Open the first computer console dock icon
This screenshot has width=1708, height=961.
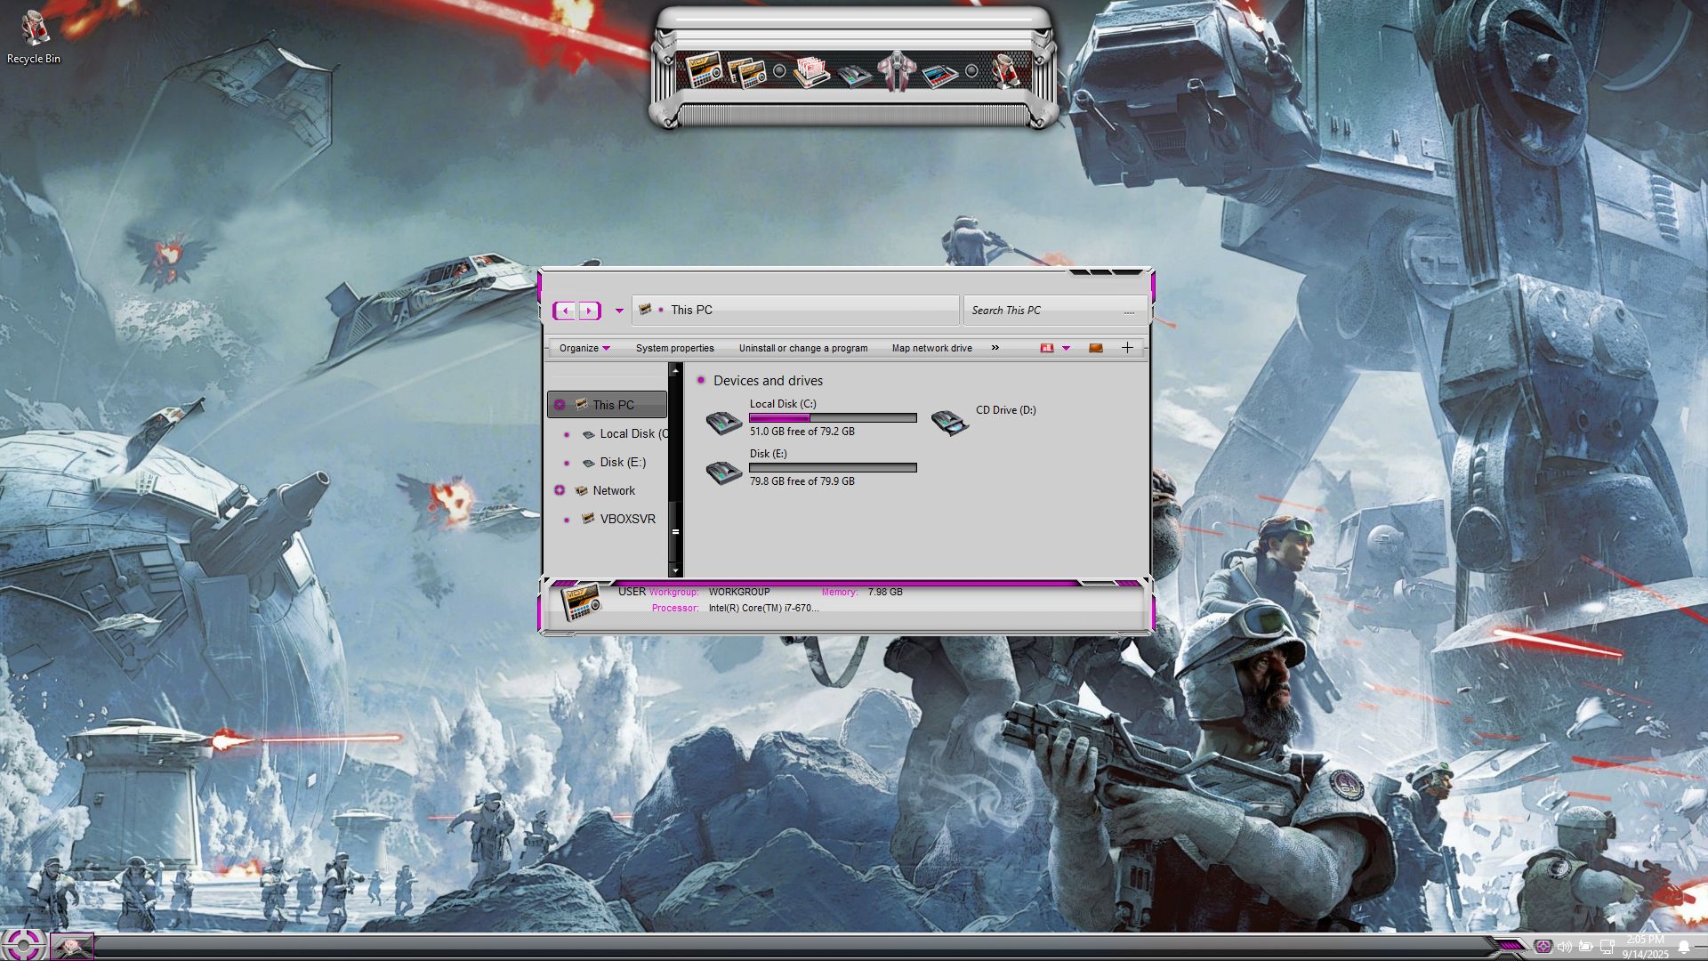click(703, 70)
